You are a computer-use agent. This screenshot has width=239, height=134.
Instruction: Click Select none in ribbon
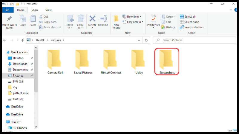click(x=189, y=22)
